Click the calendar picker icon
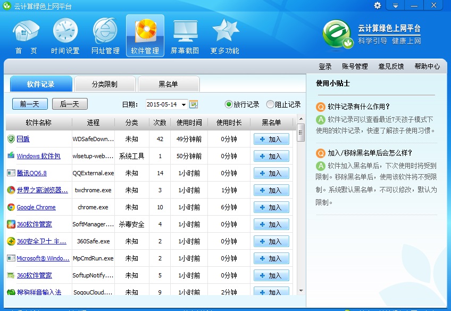451x311 pixels. [194, 104]
